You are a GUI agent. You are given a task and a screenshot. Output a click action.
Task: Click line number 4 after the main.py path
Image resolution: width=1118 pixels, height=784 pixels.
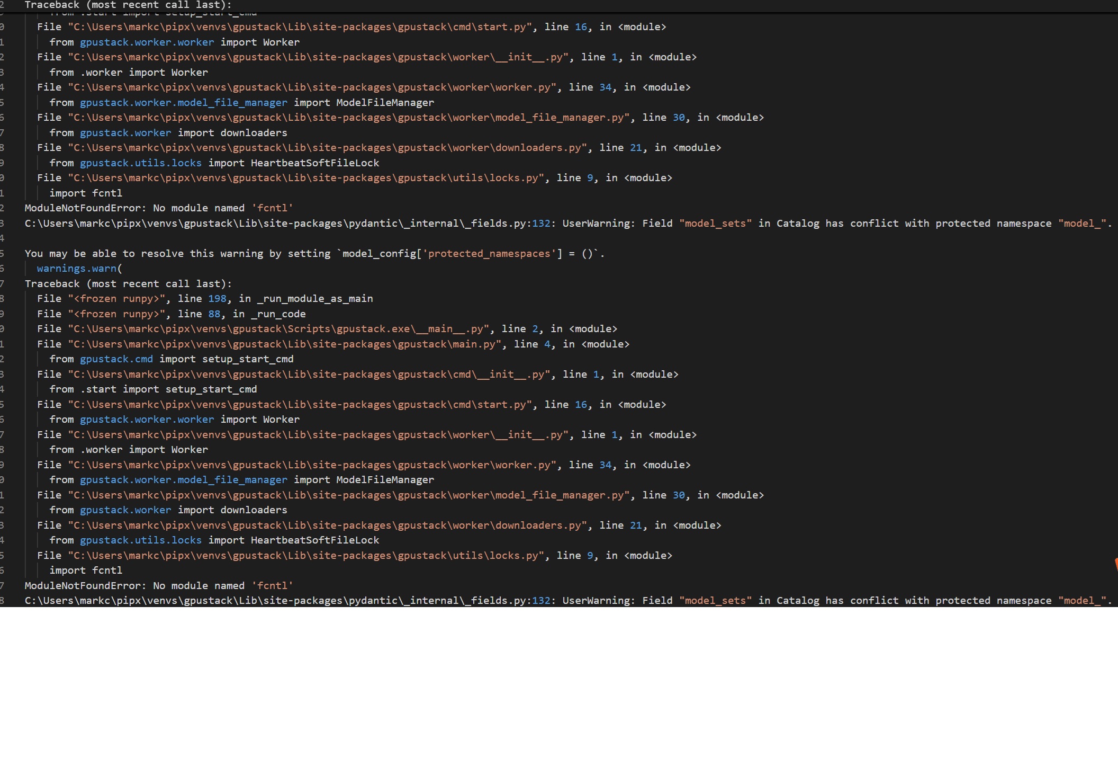(547, 344)
